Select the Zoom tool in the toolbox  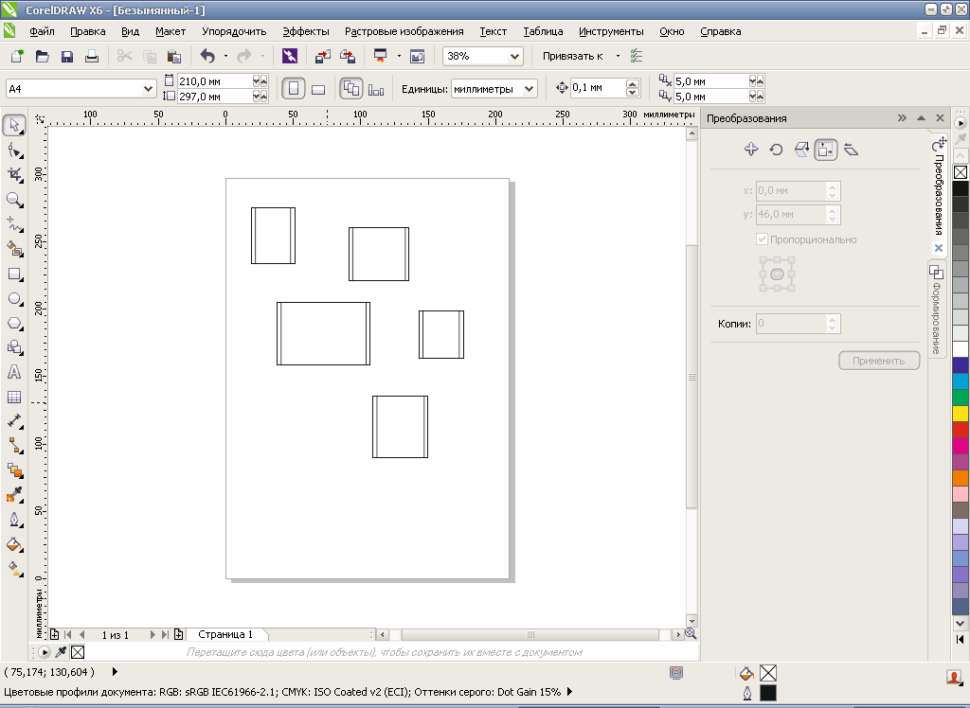coord(14,200)
